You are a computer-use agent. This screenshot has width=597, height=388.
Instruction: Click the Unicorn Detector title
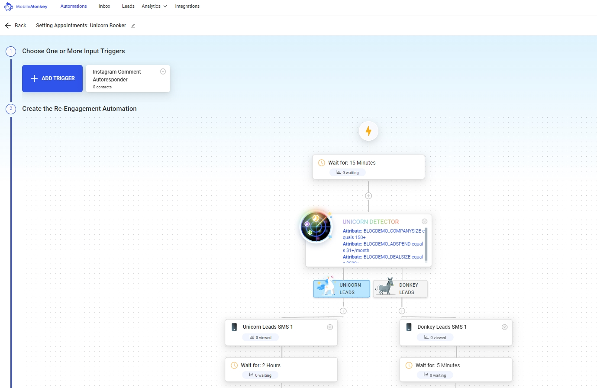point(371,222)
